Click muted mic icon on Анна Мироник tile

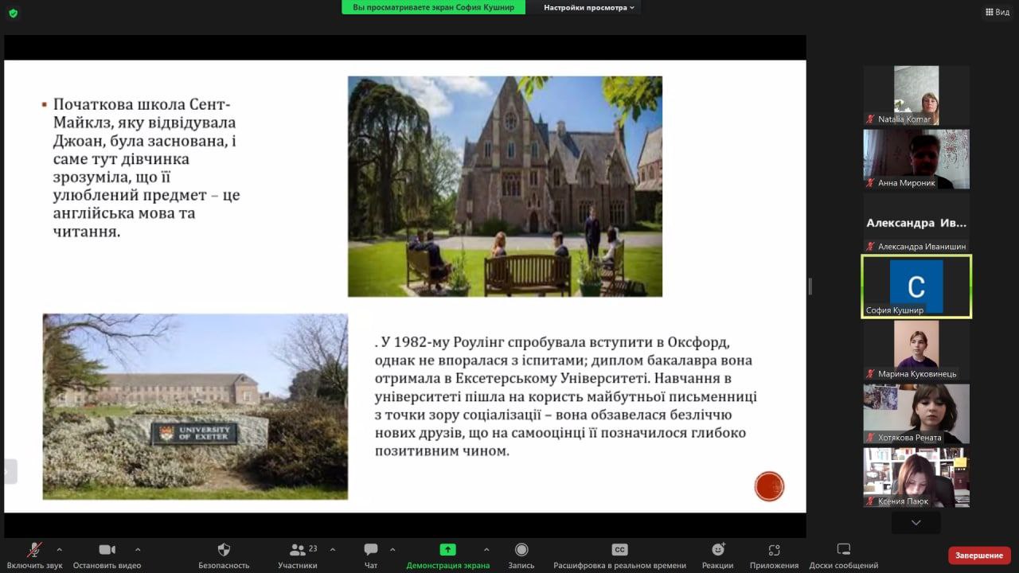point(871,183)
